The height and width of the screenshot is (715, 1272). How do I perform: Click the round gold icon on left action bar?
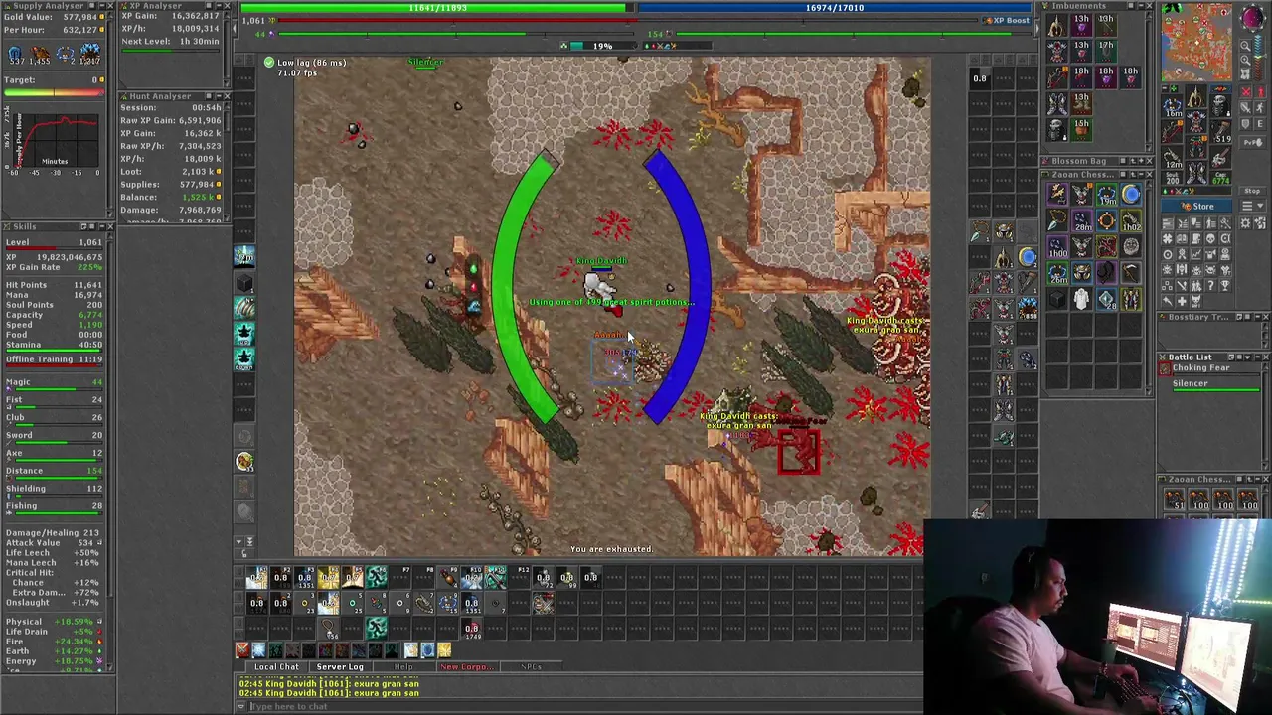244,461
